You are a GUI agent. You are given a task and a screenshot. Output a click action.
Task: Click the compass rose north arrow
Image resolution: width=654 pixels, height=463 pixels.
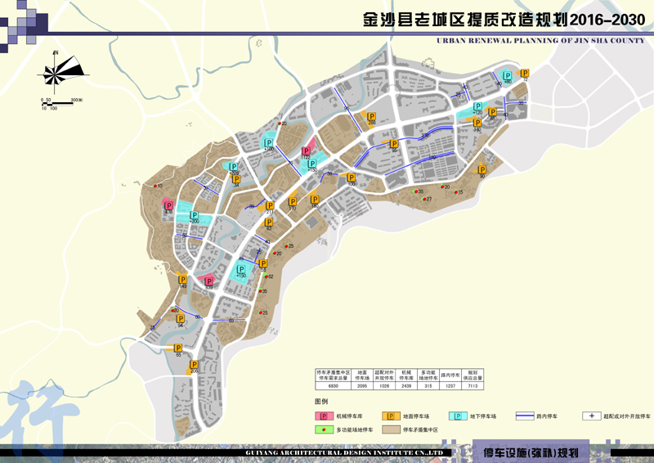[x=56, y=70]
